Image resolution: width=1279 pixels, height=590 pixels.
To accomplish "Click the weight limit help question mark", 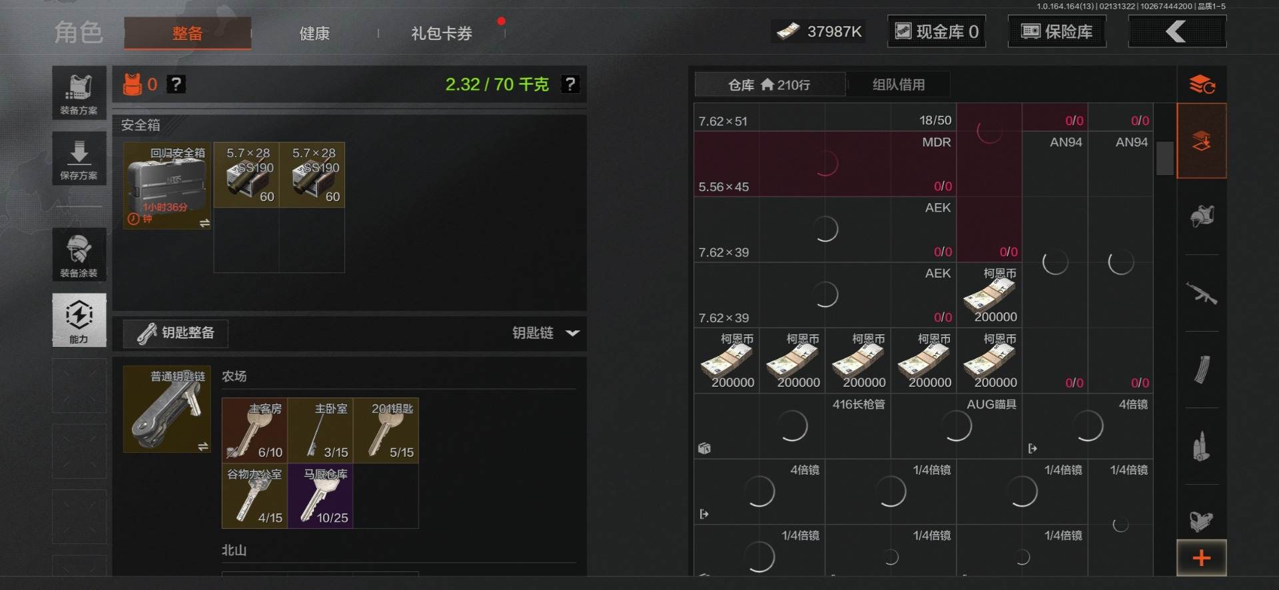I will tap(570, 84).
